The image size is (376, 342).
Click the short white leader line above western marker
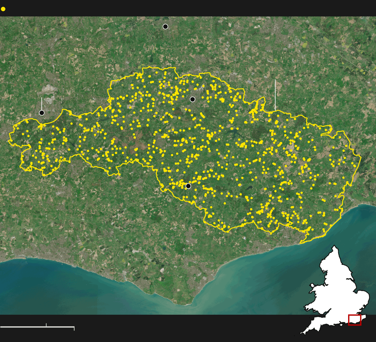coord(42,103)
